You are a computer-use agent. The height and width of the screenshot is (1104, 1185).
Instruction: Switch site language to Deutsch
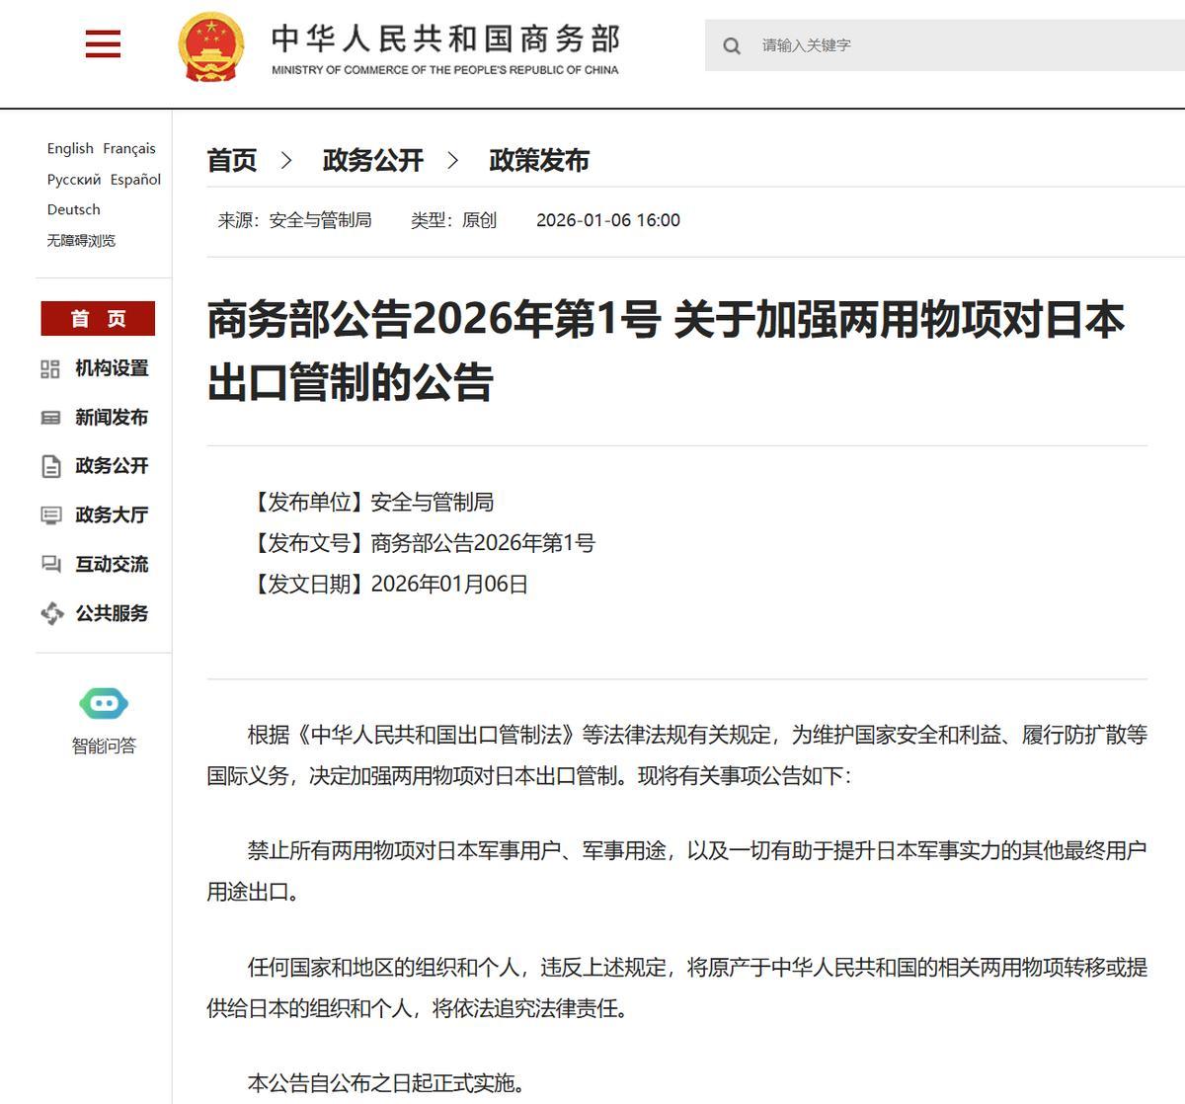pyautogui.click(x=73, y=209)
